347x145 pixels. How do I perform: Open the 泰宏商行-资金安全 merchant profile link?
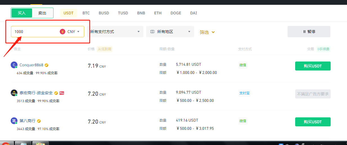pyautogui.click(x=36, y=93)
